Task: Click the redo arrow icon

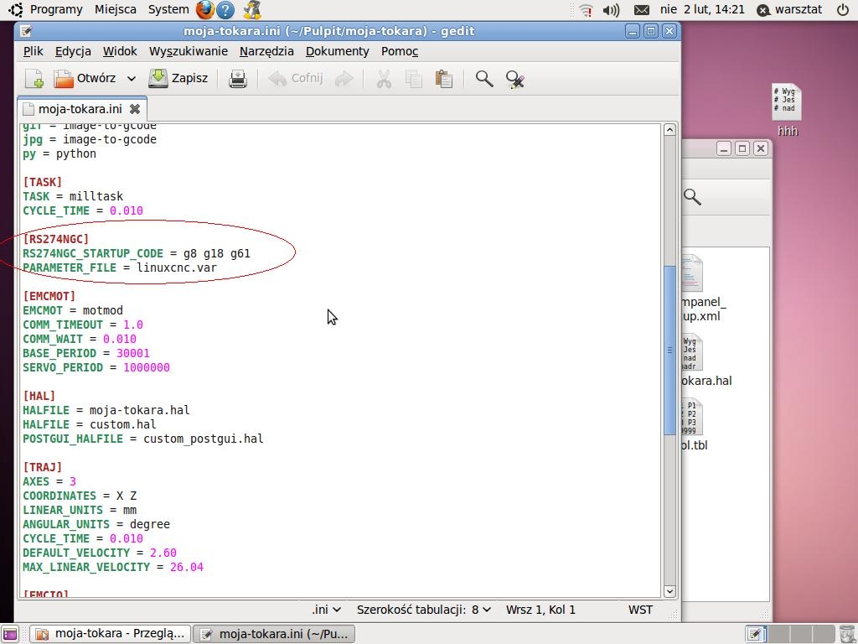Action: (344, 79)
